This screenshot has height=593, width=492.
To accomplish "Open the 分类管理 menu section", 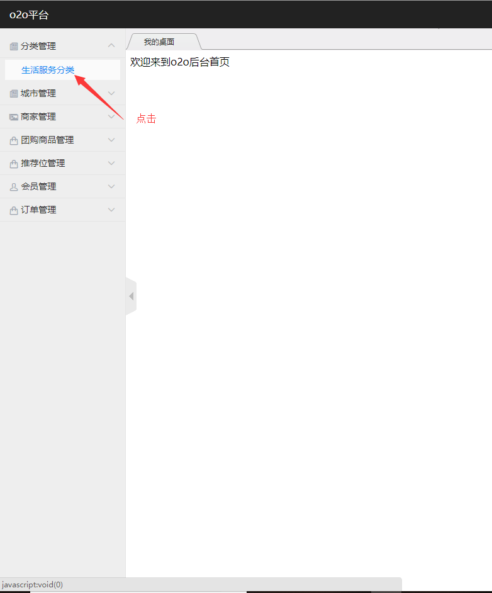I will pos(63,46).
